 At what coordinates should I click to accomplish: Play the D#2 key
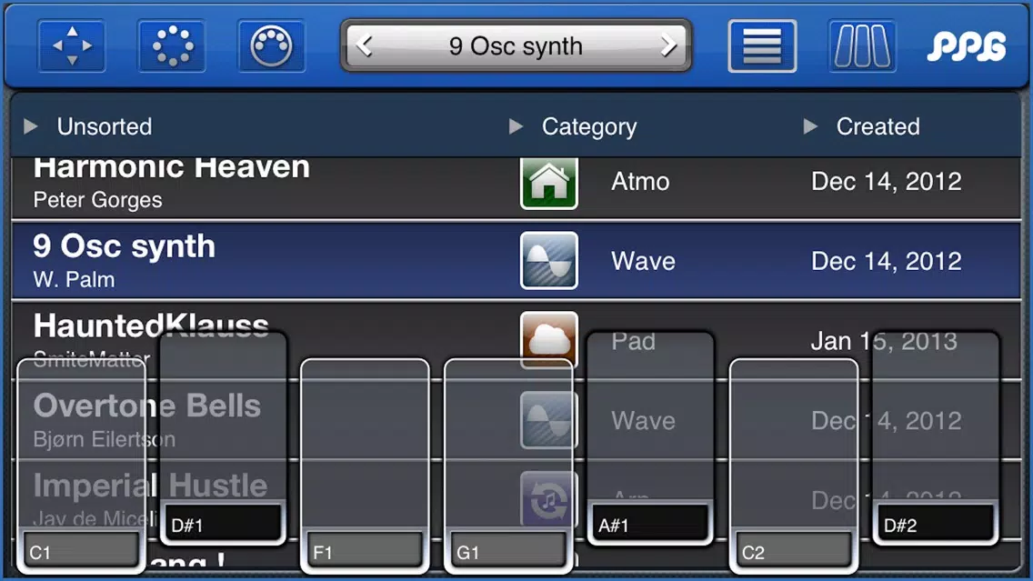coord(936,438)
